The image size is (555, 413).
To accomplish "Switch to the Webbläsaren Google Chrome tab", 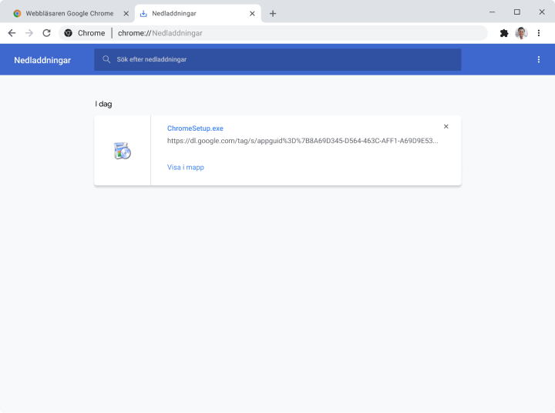I will click(68, 13).
